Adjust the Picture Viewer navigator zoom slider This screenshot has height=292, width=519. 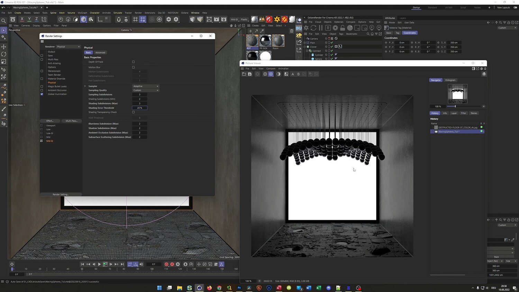tap(455, 107)
